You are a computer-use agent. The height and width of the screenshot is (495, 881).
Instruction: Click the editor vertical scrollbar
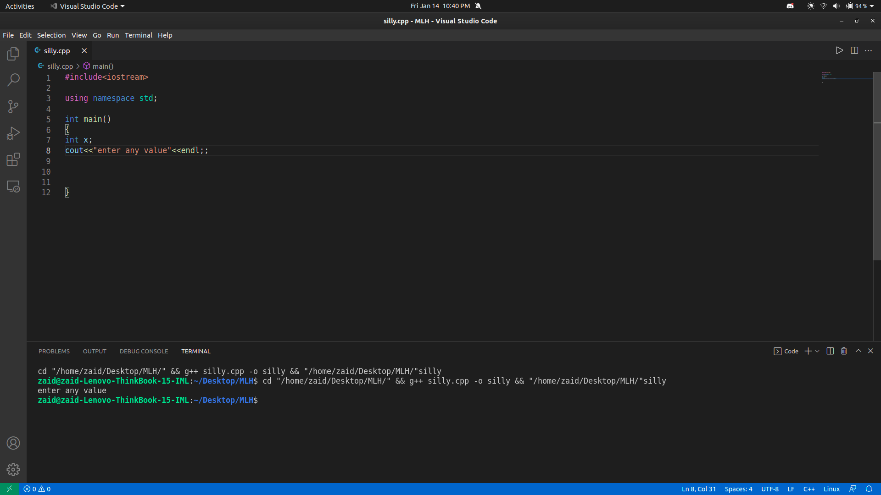[877, 165]
